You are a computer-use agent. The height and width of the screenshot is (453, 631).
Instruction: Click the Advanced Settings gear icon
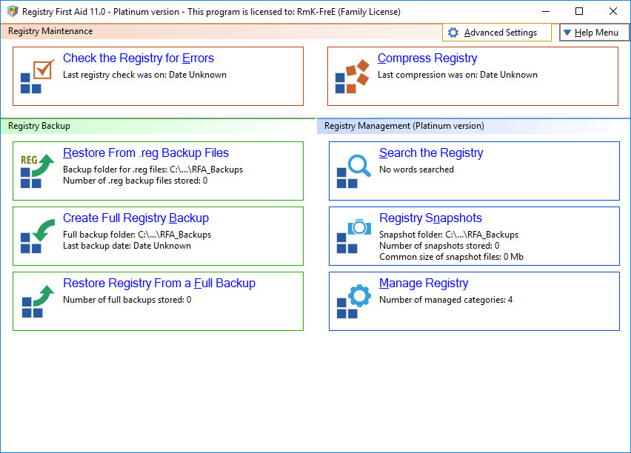click(453, 33)
